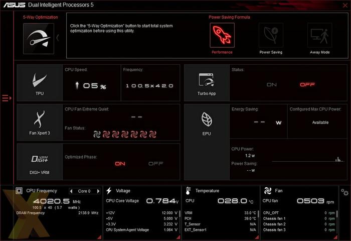The image size is (351, 241).
Task: Click the Chassis fan 1 row
Action: point(299,218)
